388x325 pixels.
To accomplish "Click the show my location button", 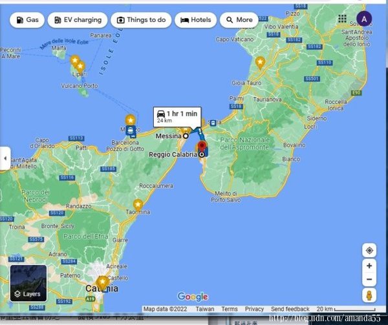I will click(369, 250).
